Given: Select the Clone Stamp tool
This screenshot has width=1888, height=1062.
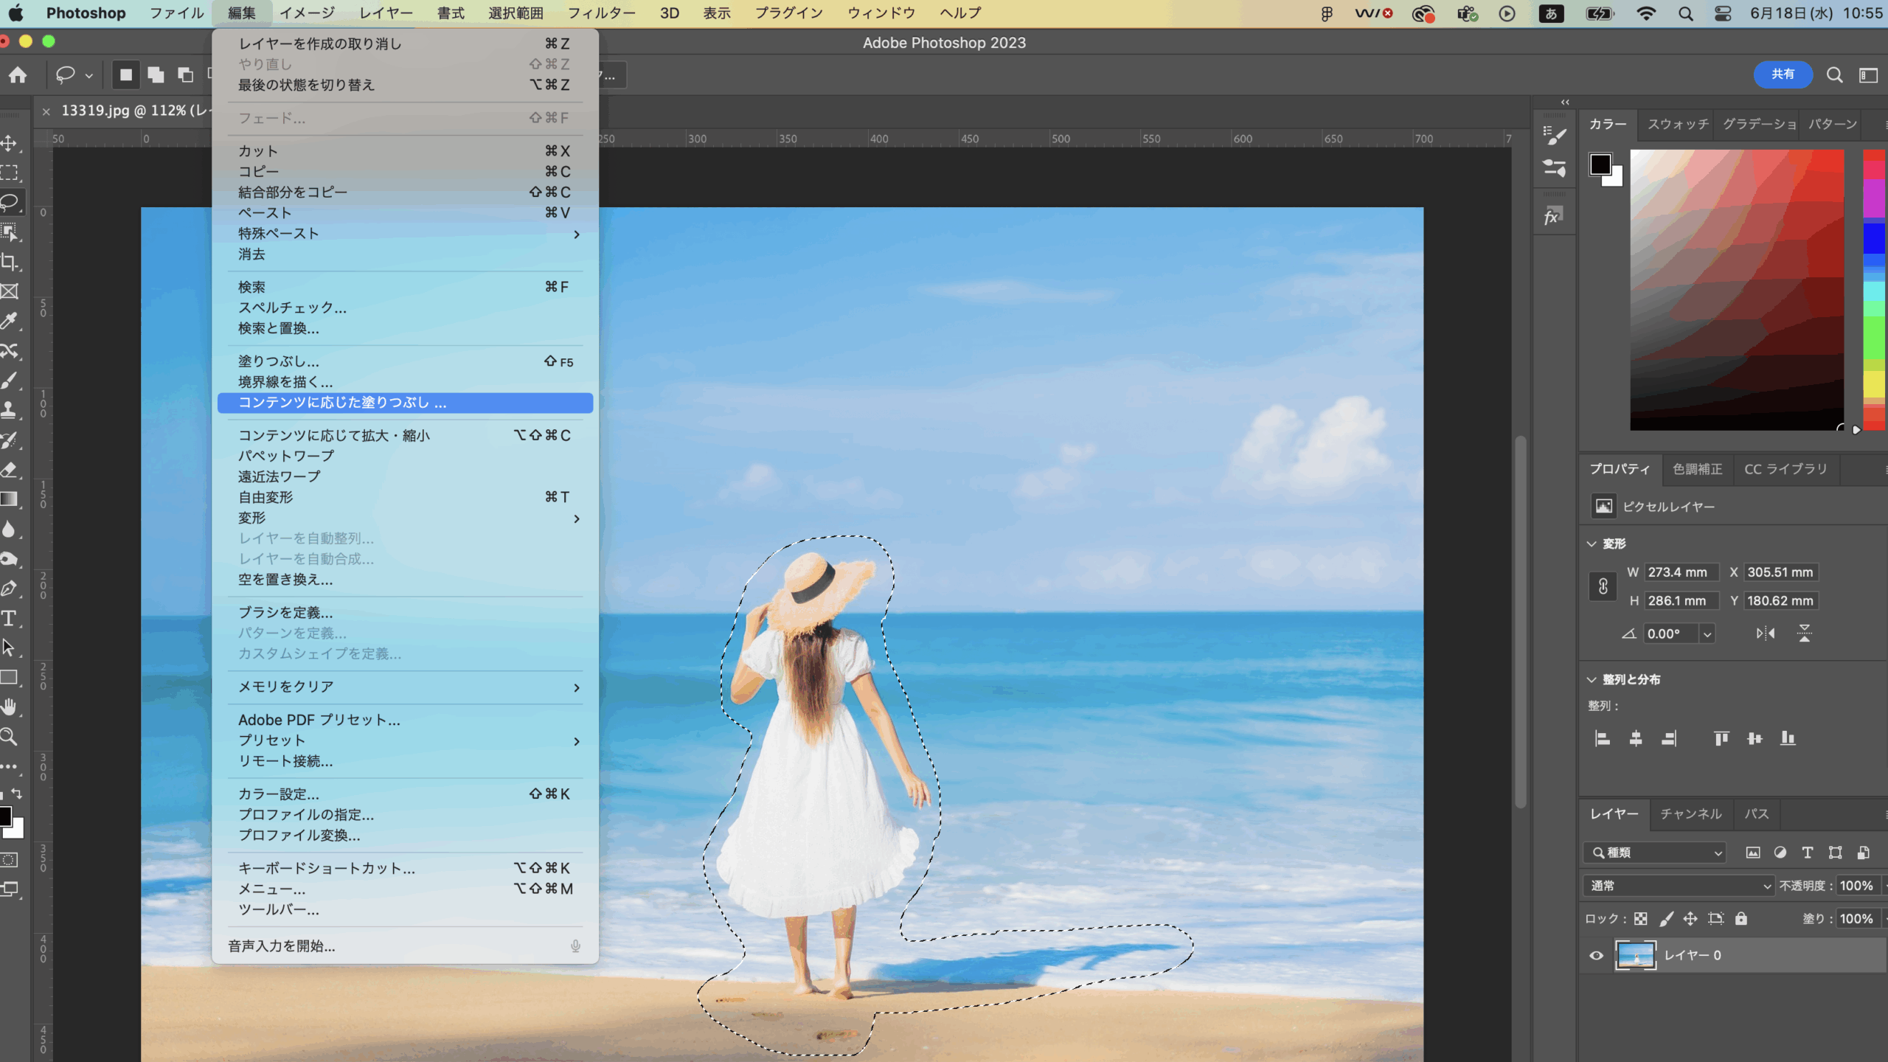Looking at the screenshot, I should (x=10, y=410).
